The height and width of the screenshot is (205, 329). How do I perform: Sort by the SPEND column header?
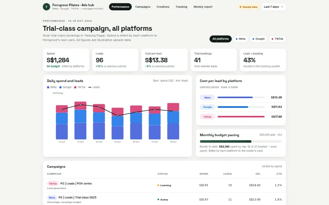pyautogui.click(x=204, y=174)
